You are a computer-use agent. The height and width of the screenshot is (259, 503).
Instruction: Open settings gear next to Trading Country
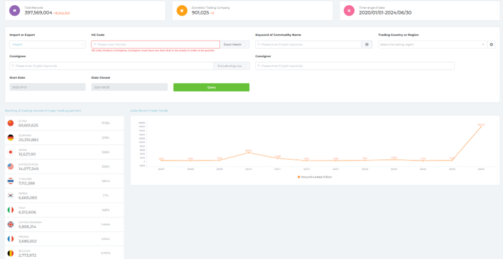[x=491, y=44]
